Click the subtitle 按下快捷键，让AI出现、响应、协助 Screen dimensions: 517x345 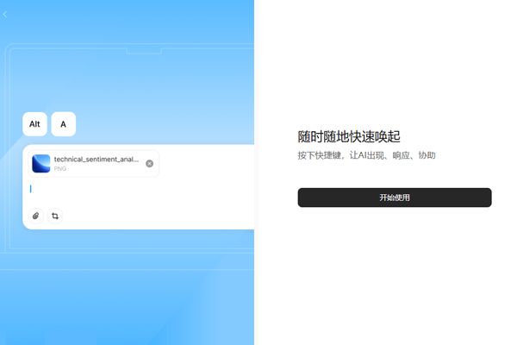click(366, 155)
